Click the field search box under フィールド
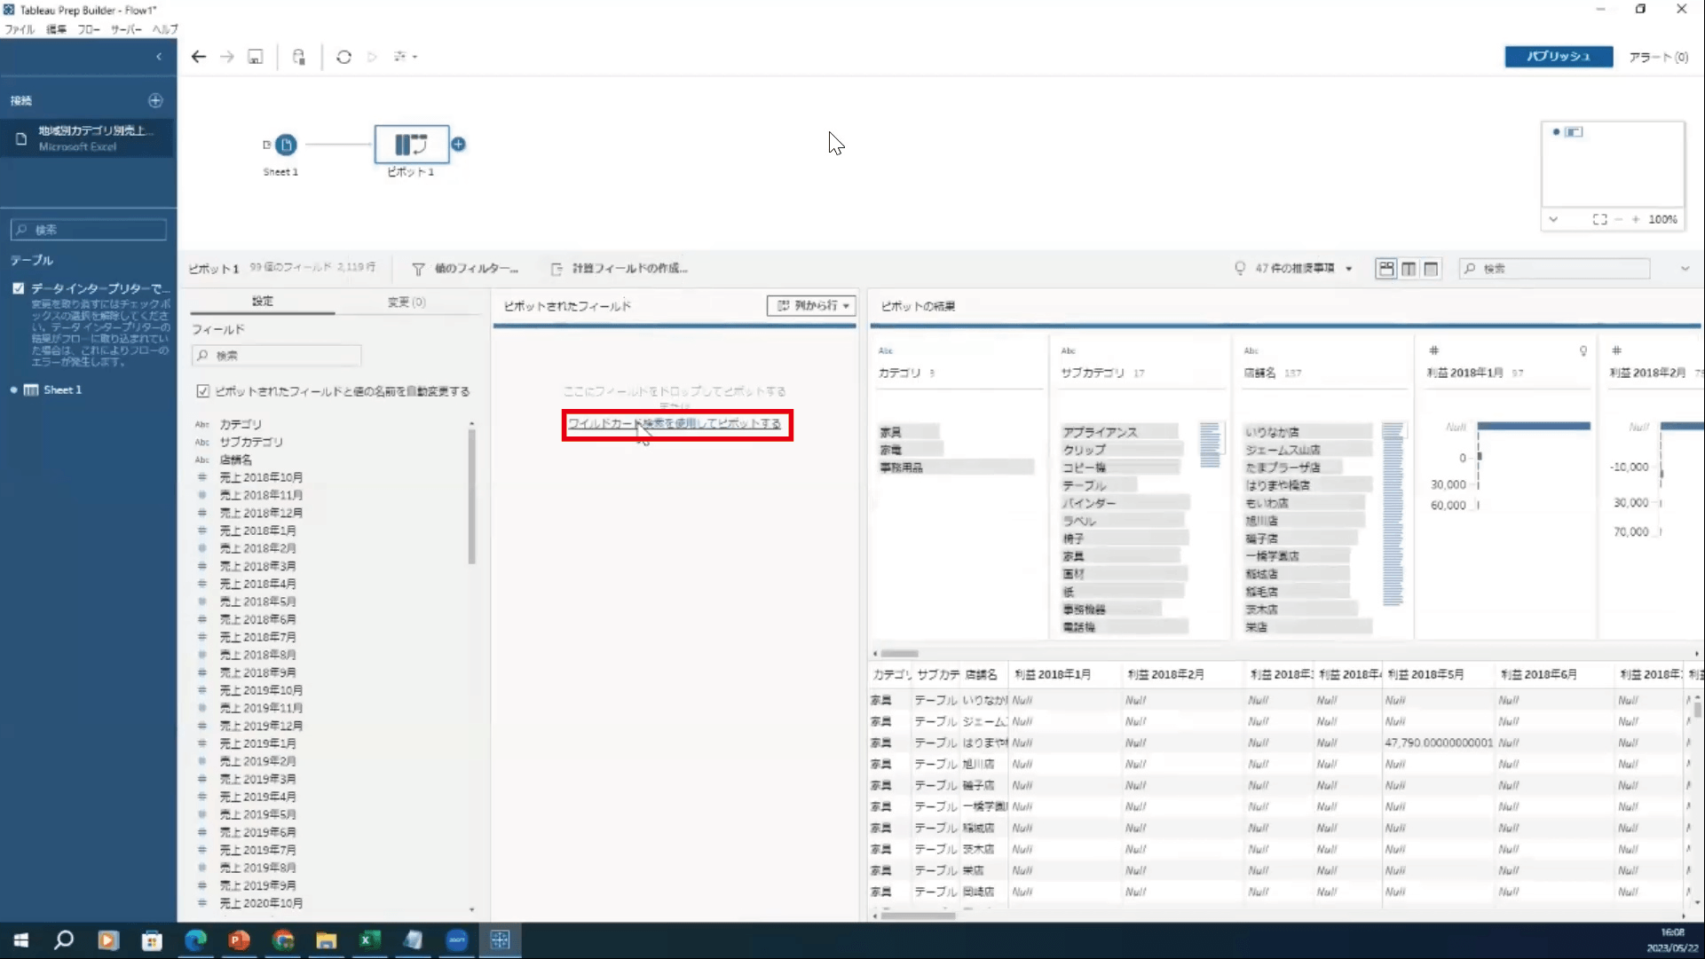Image resolution: width=1705 pixels, height=959 pixels. [276, 355]
